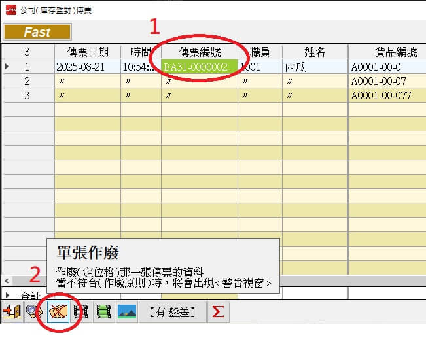
Task: Click the horizontal scrollbar left arrow
Action: point(7,280)
